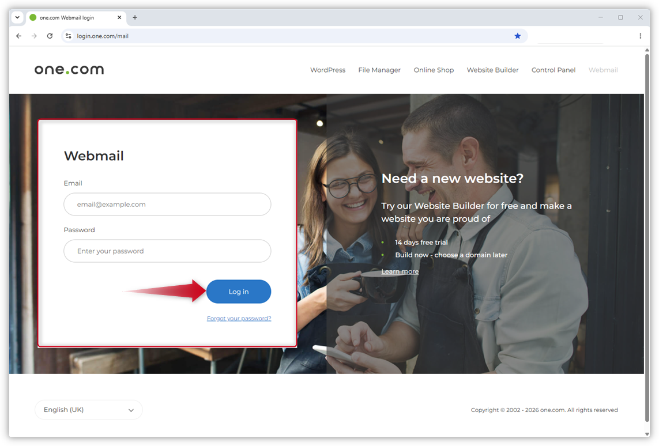
Task: Open site information icon in address bar
Action: click(x=69, y=36)
